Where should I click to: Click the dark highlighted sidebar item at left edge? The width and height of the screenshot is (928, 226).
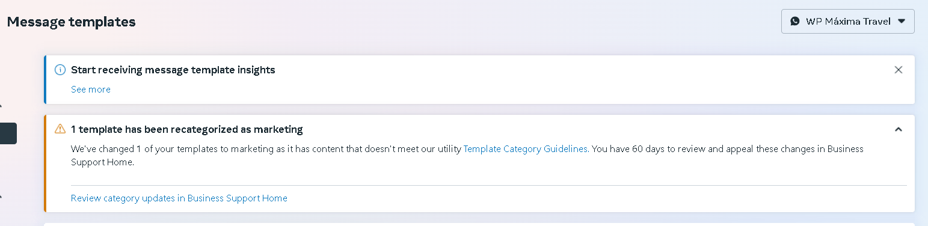pos(8,133)
